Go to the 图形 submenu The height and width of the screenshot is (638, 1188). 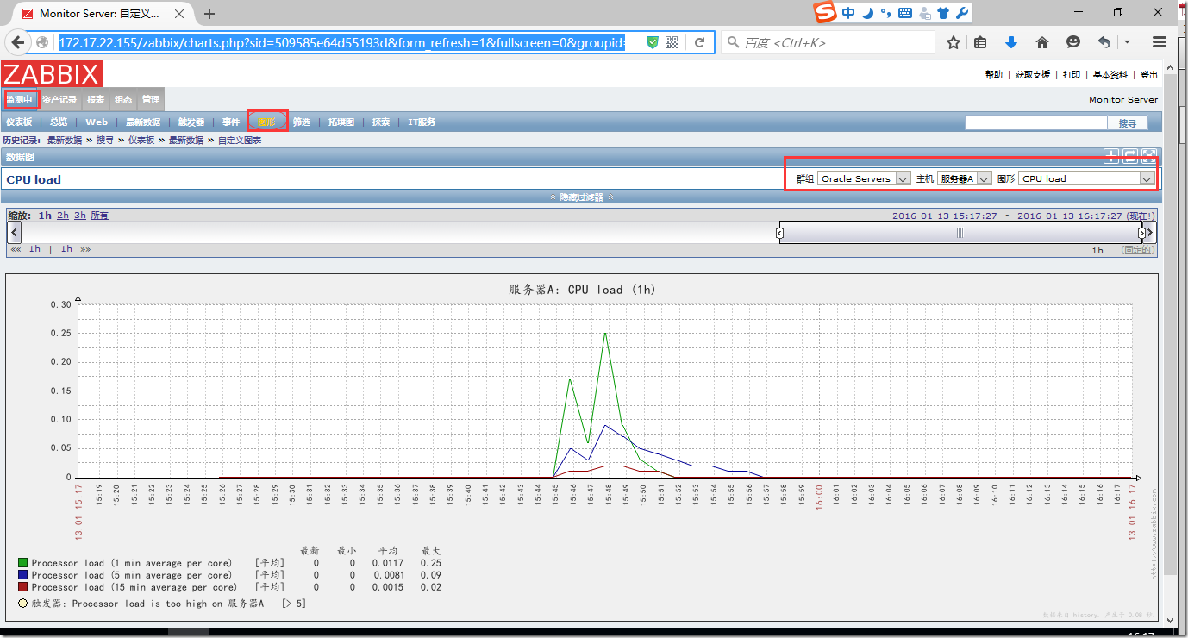pyautogui.click(x=266, y=122)
